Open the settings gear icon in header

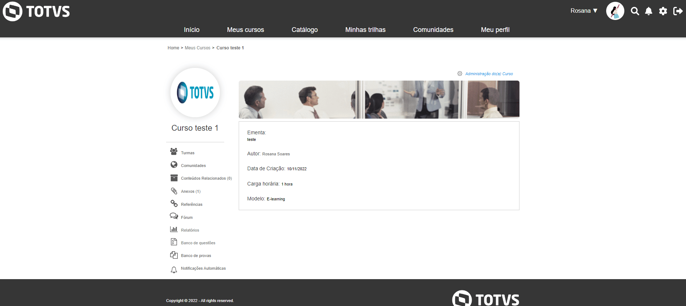pyautogui.click(x=663, y=11)
